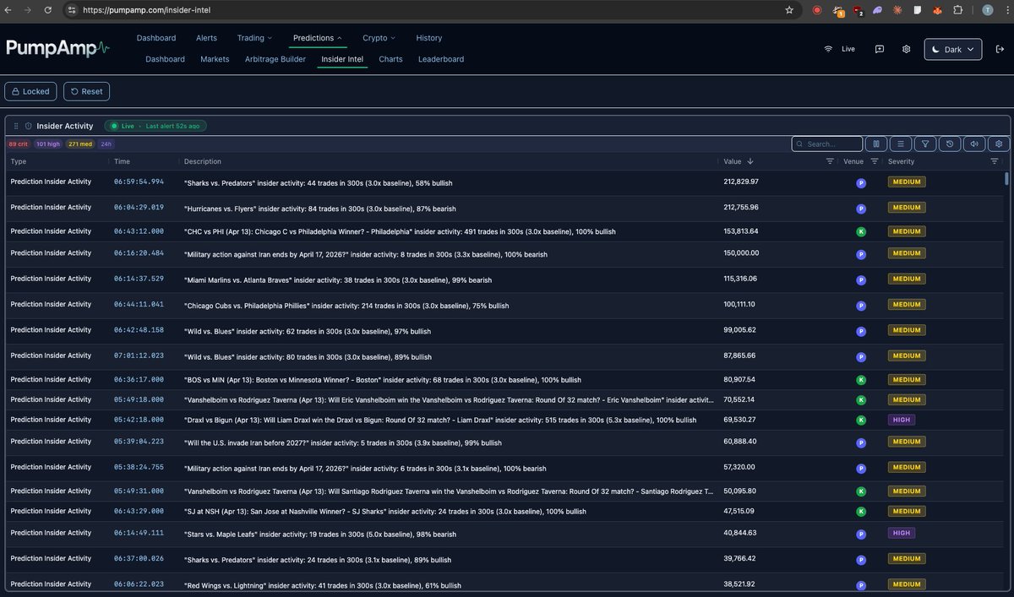Image resolution: width=1014 pixels, height=597 pixels.
Task: Open the Chrome profile avatar T
Action: [x=988, y=10]
